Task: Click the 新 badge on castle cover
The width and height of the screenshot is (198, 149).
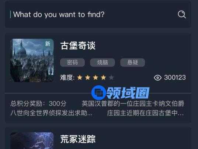Action: click(x=48, y=44)
